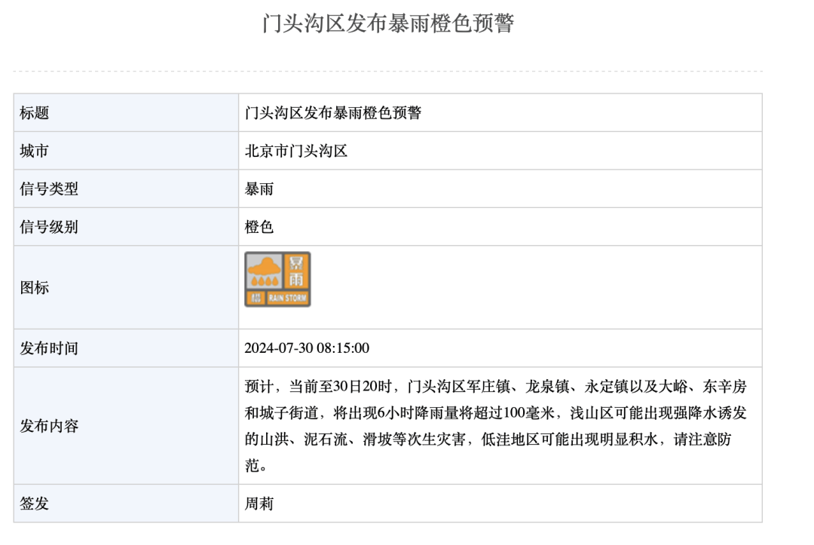814x545 pixels.
Task: Click the 暴雨 characters panel on warning icon
Action: pos(297,270)
